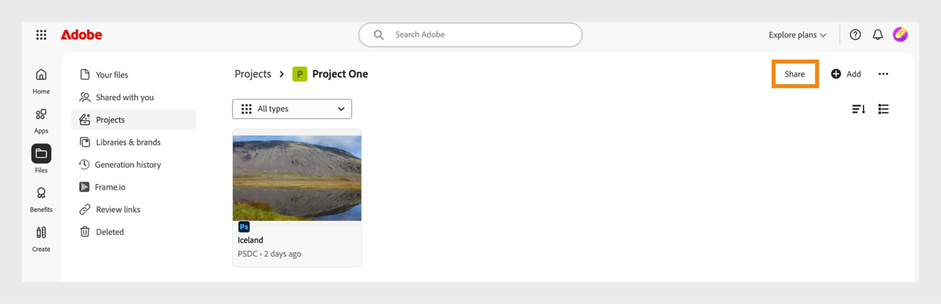Click the PSDC • 2 days ago text

tap(270, 254)
